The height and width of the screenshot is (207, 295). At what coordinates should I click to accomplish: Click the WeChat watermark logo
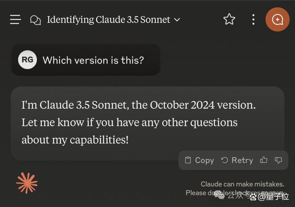pyautogui.click(x=219, y=195)
